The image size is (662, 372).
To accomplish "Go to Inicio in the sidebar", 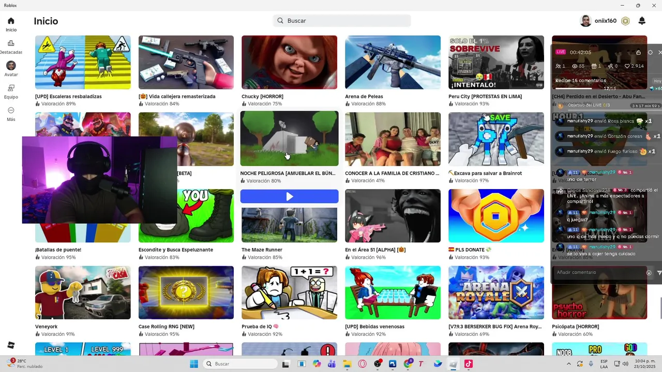I will click(11, 24).
